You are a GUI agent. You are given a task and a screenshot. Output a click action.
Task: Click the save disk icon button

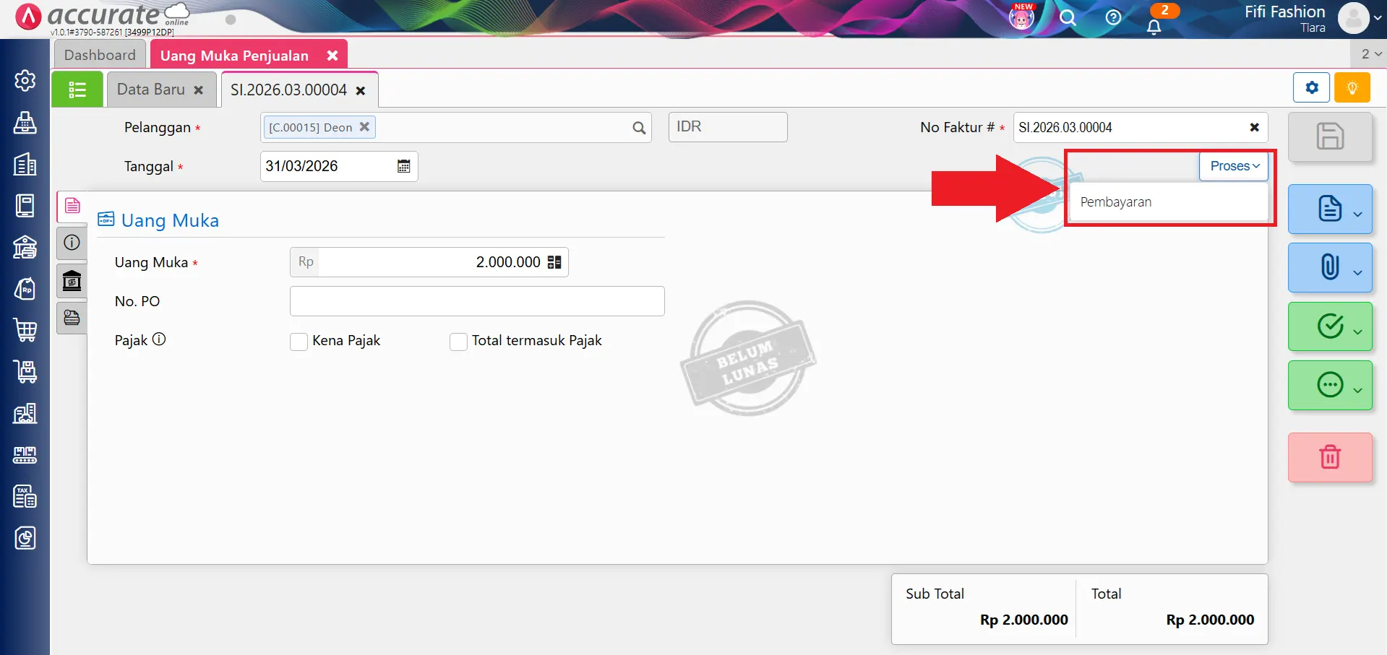1329,136
